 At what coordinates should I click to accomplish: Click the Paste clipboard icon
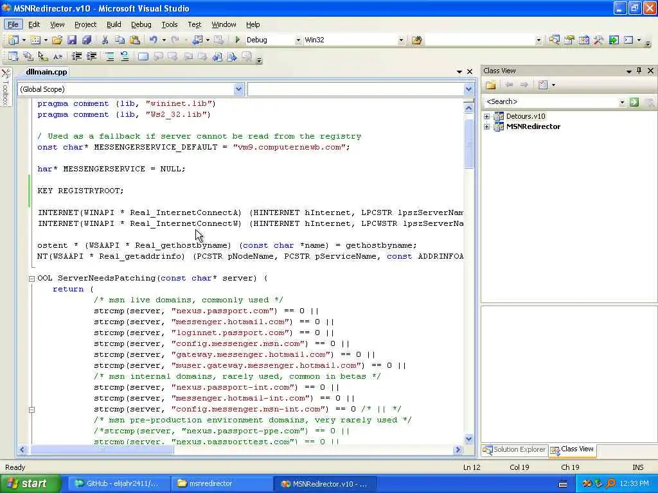[x=135, y=40]
